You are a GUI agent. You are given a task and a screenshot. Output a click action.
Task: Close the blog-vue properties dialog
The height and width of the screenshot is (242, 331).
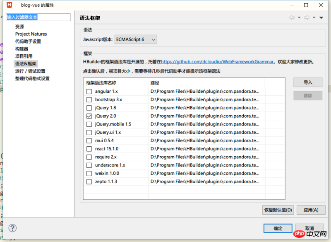point(321,5)
